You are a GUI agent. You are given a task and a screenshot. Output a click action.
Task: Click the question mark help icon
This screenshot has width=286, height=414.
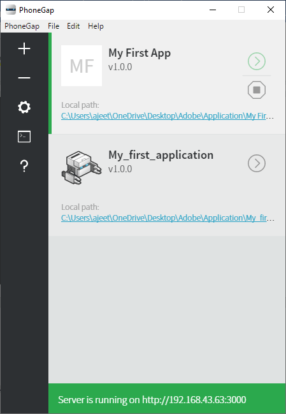point(24,166)
